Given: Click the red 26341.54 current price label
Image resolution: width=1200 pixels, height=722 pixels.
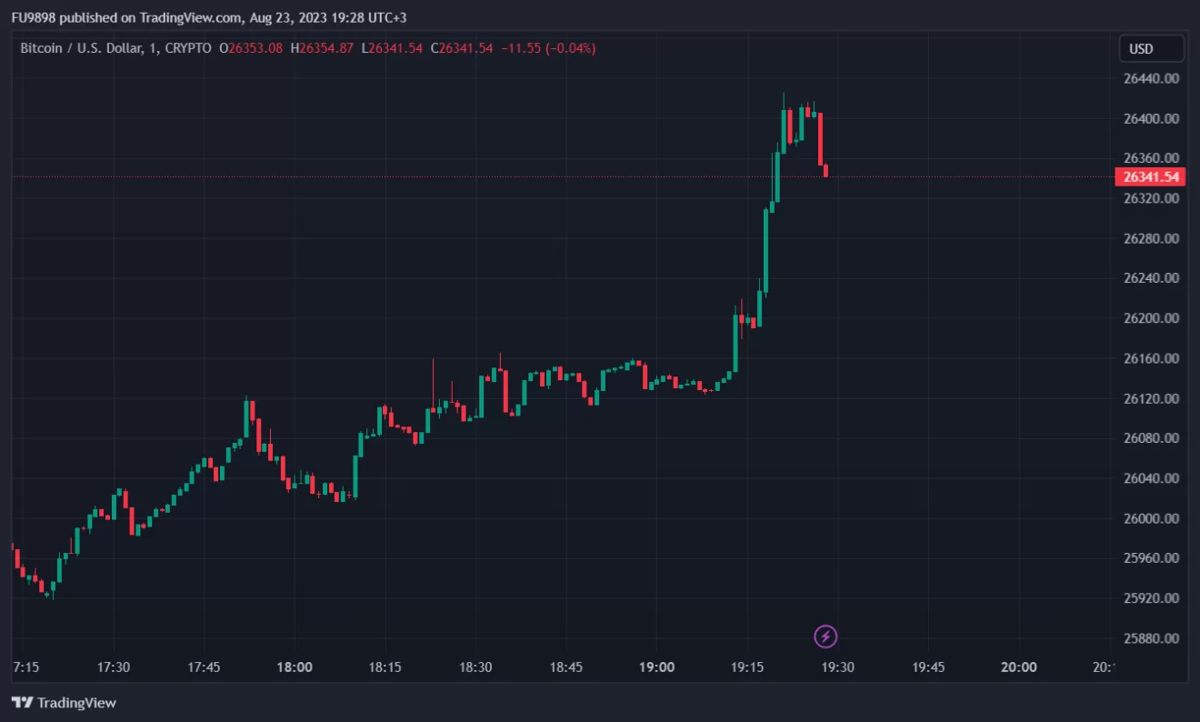Looking at the screenshot, I should 1150,176.
